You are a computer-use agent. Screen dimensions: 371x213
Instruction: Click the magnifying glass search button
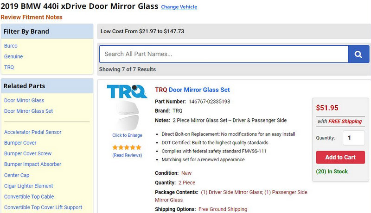358,54
